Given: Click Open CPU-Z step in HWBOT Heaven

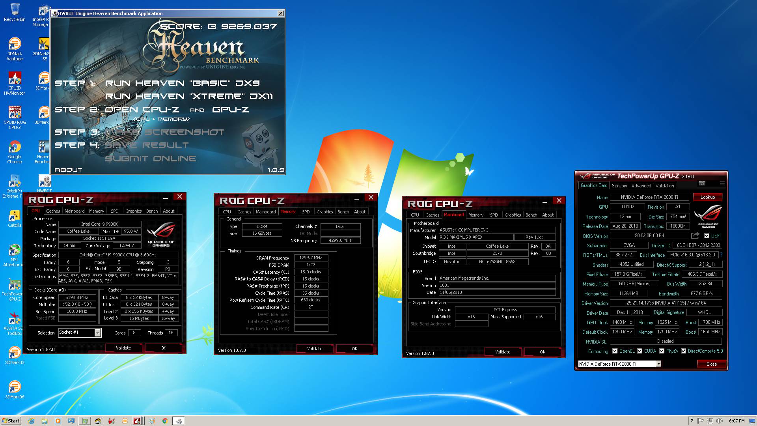Looking at the screenshot, I should click(142, 110).
